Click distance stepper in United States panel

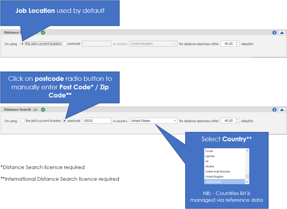(236, 121)
